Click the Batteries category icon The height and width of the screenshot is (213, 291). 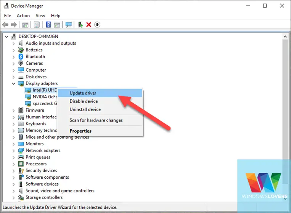pos(21,50)
